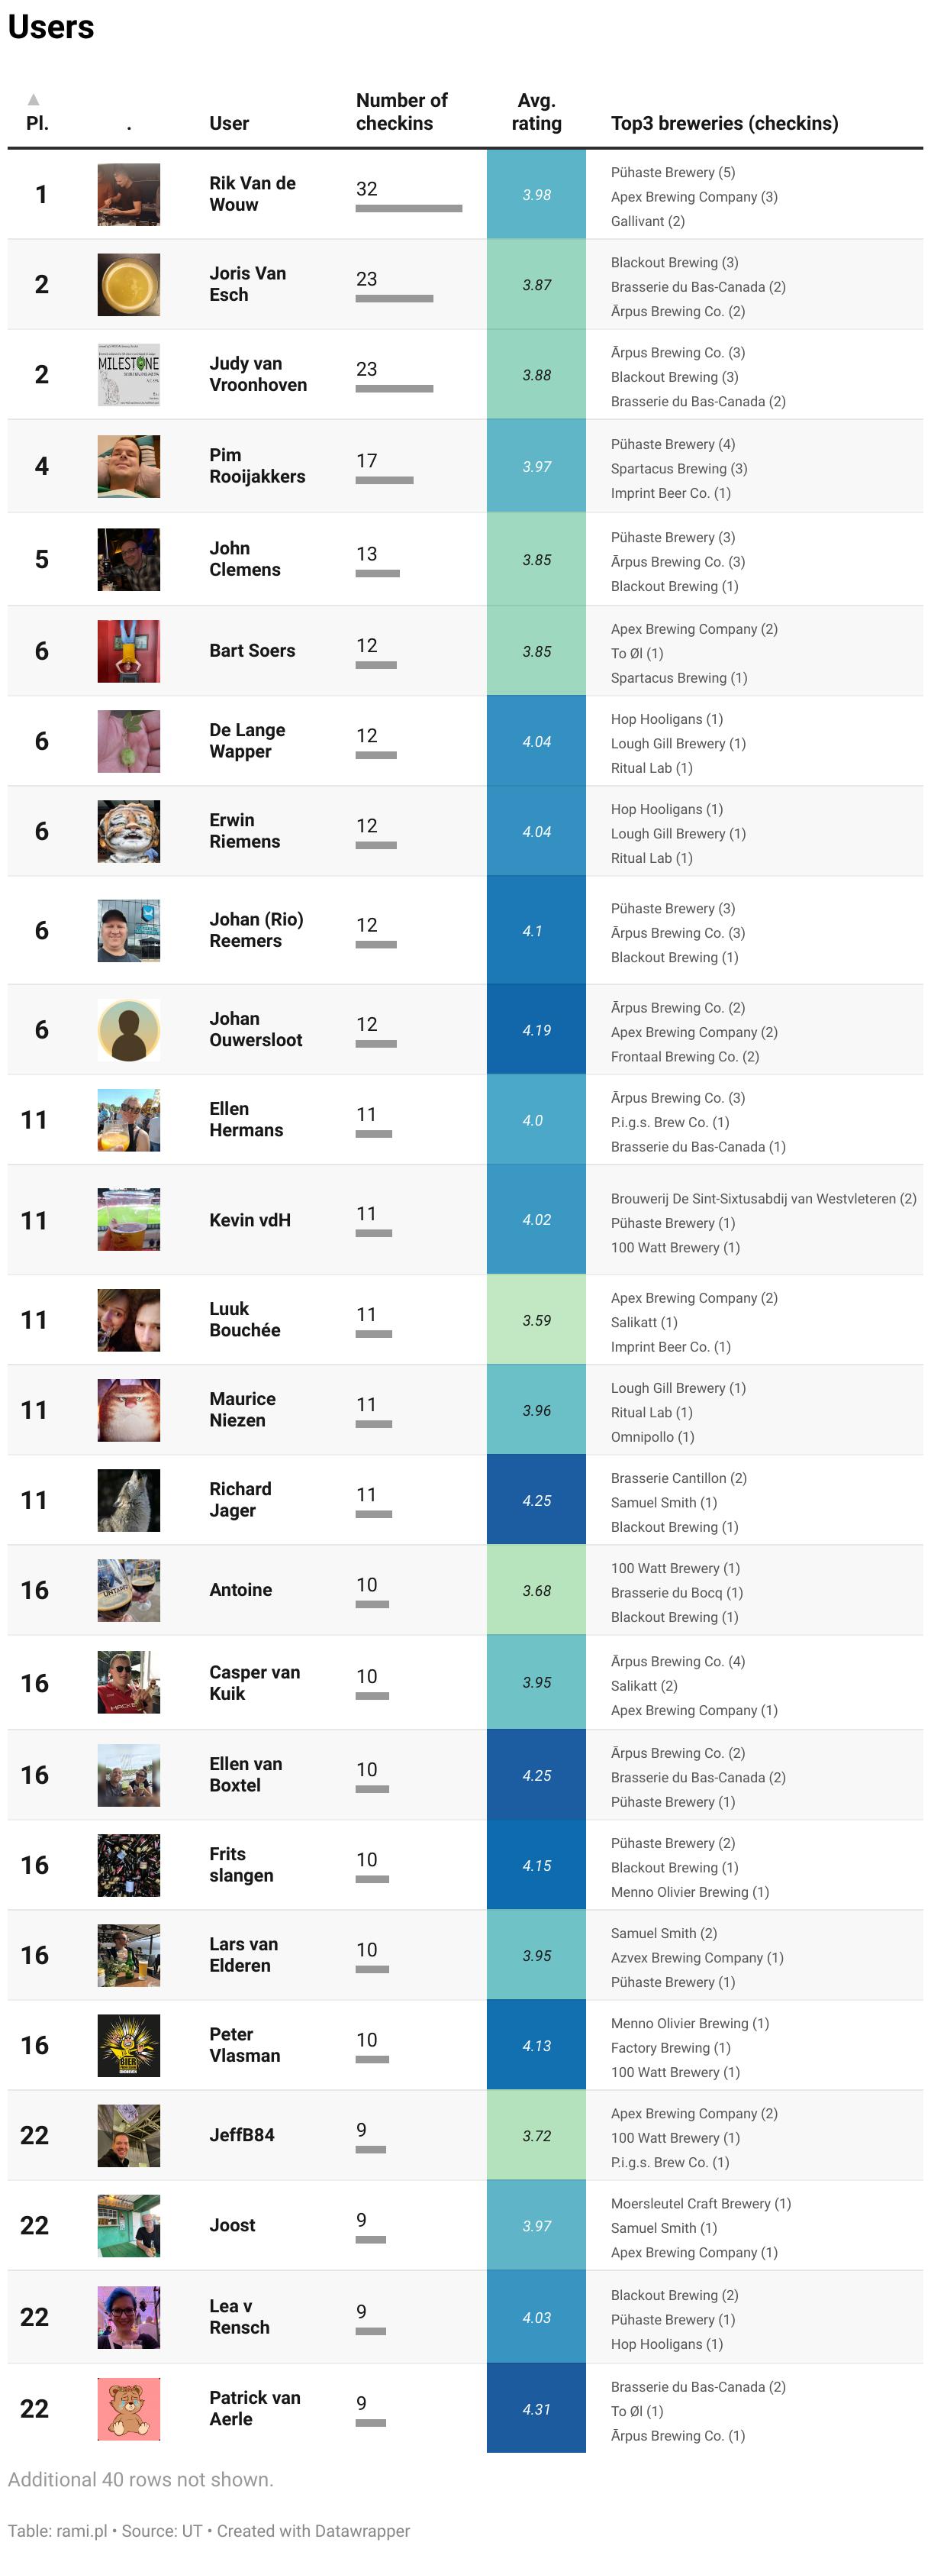Click Brouwerij De Sint-Sixtusabdij van Westvleteren entry
Screen dimensions: 931x2549
point(763,1200)
